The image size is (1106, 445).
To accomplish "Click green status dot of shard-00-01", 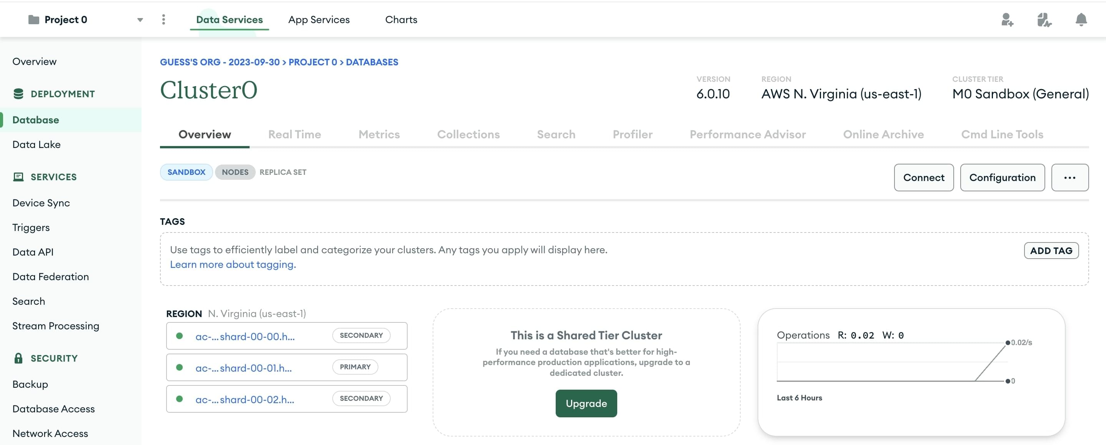I will pyautogui.click(x=180, y=367).
